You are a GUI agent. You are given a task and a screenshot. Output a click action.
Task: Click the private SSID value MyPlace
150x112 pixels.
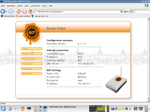pyautogui.click(x=82, y=77)
